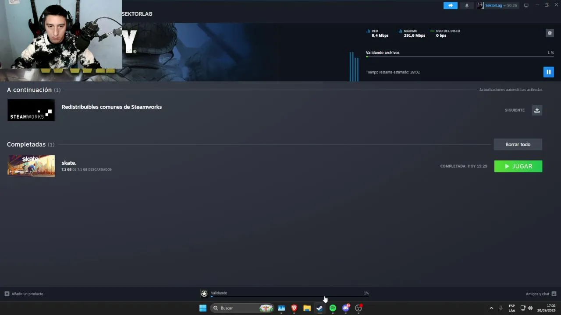Image resolution: width=561 pixels, height=315 pixels.
Task: Open the network tray icon
Action: pyautogui.click(x=523, y=308)
